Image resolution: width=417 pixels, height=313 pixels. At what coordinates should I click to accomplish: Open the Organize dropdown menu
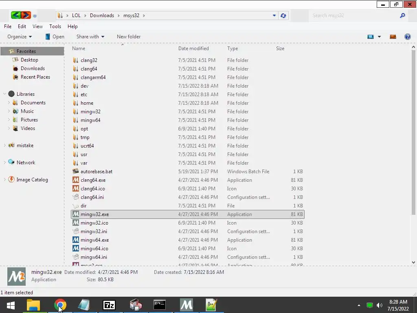(20, 37)
